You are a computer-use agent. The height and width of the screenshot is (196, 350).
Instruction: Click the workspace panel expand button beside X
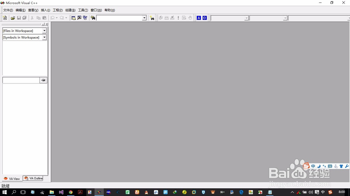click(x=43, y=24)
